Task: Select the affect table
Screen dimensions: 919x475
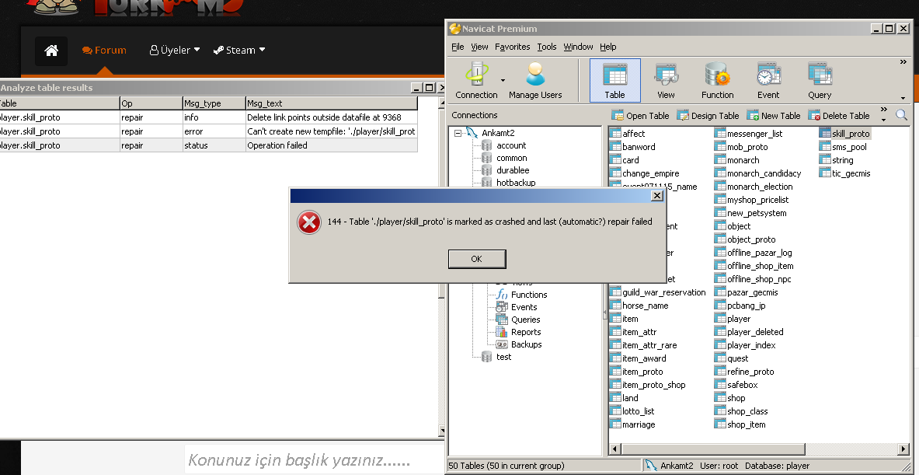Action: coord(627,134)
